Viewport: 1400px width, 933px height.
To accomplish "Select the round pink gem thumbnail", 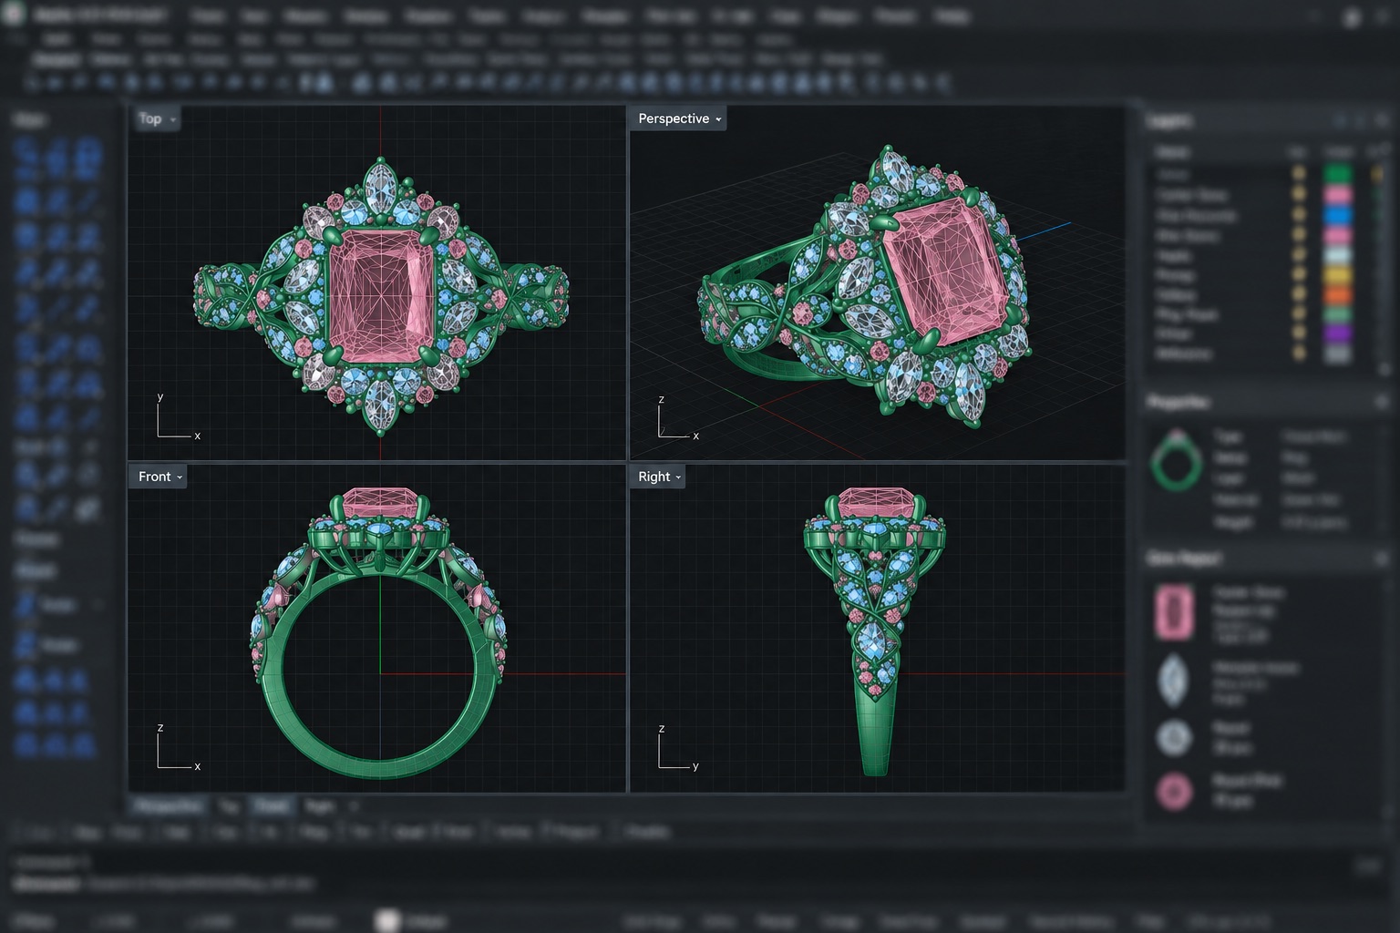I will coord(1174,791).
